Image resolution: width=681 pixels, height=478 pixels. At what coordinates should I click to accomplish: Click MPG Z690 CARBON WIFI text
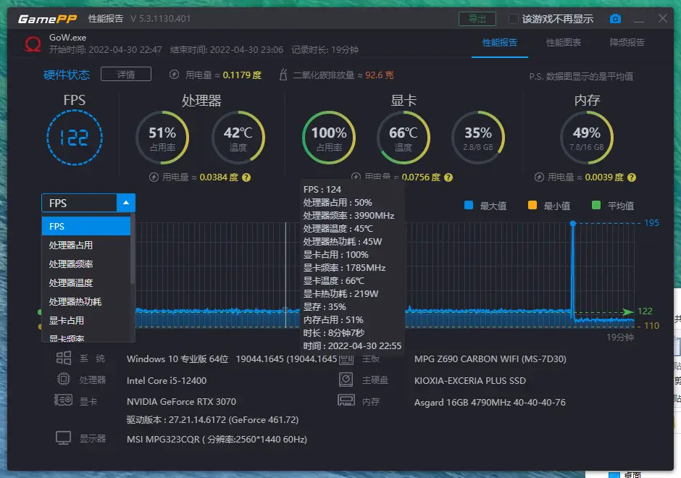(490, 359)
